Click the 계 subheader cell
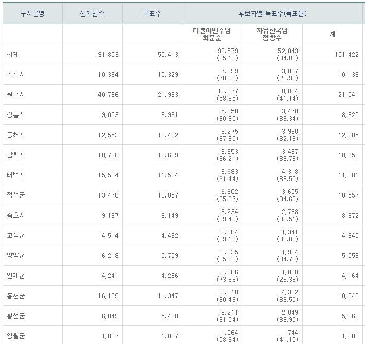This screenshot has height=344, width=365. [333, 34]
